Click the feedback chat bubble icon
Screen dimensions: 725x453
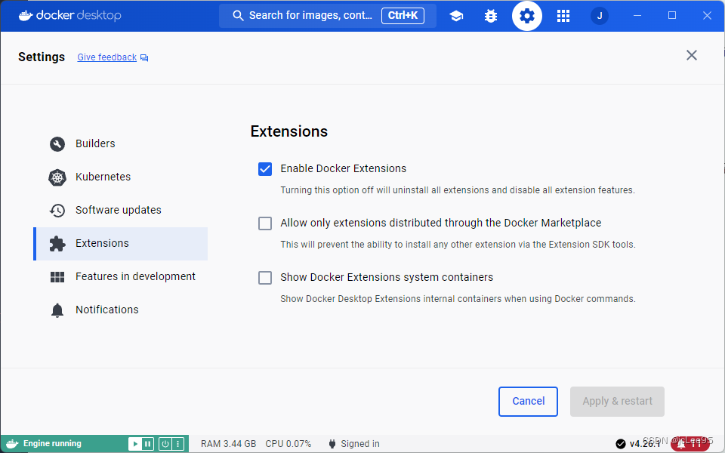[x=144, y=58]
